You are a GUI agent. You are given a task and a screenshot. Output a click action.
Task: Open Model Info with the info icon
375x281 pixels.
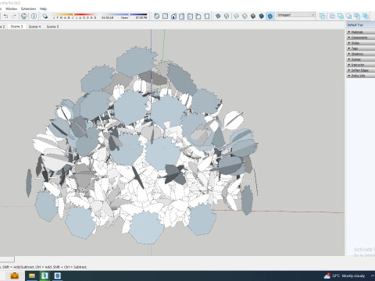[x=34, y=16]
